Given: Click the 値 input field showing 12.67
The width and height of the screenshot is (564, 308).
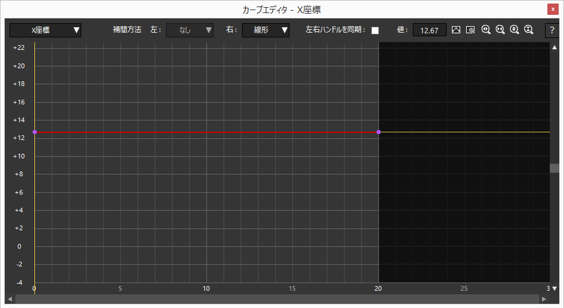Looking at the screenshot, I should pos(429,30).
